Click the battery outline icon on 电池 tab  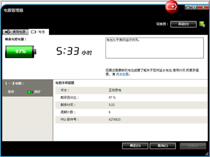[34, 32]
